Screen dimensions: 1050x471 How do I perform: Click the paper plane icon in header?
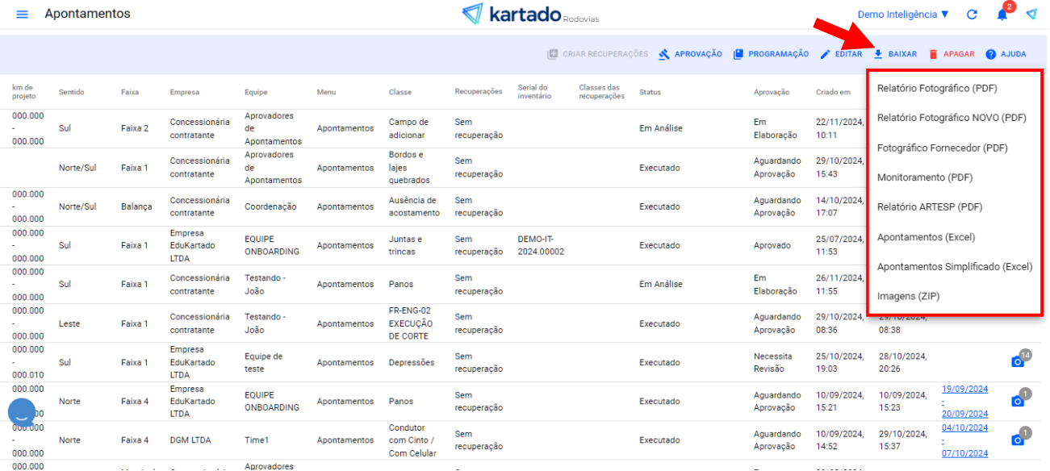click(1031, 15)
